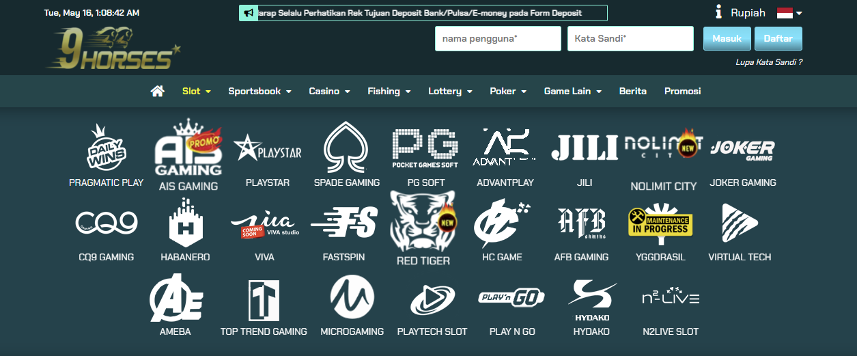Open the Casino dropdown menu

(x=329, y=91)
